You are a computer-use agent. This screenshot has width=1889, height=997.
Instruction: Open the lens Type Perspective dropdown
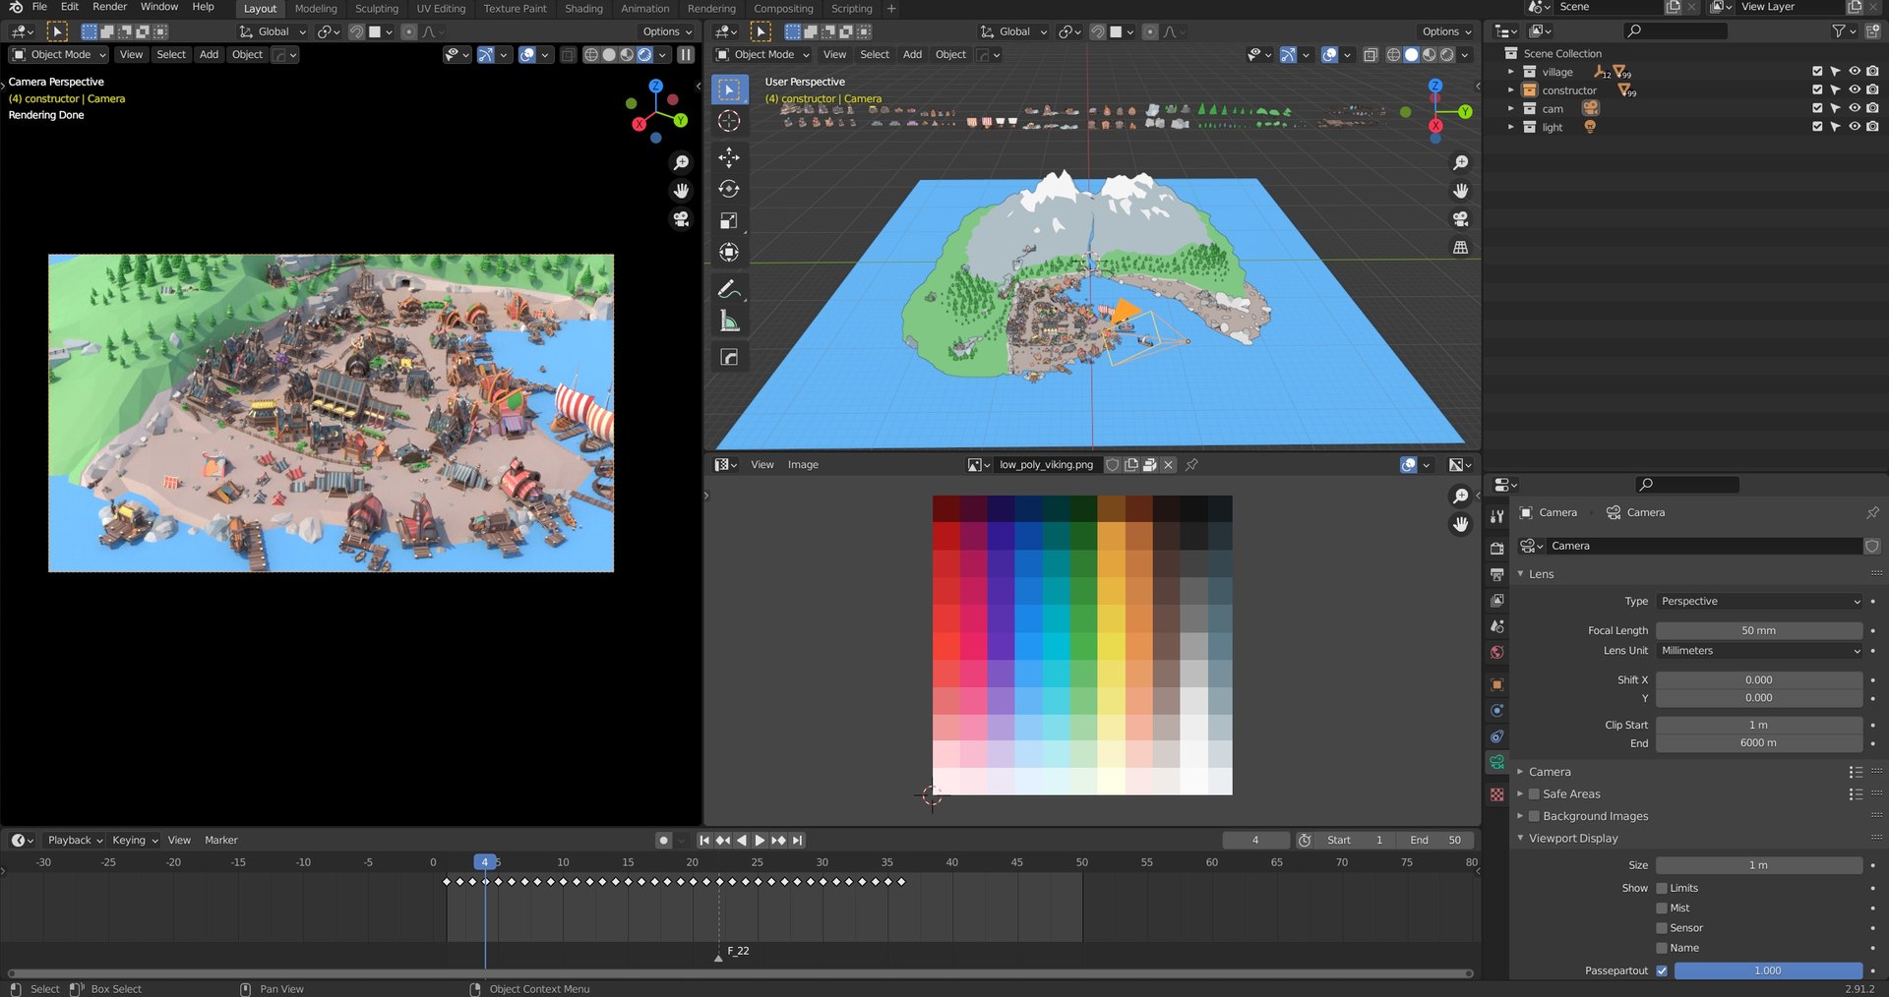1759,602
